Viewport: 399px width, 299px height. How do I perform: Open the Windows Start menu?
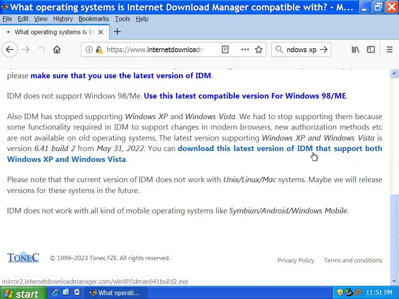coord(23,293)
